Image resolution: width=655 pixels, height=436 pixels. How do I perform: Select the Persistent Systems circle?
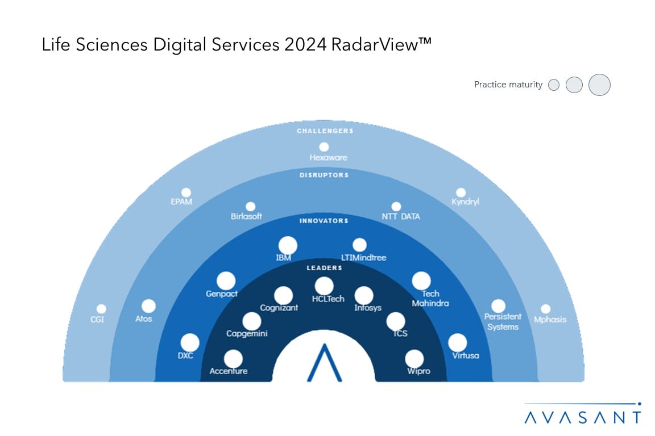pyautogui.click(x=498, y=306)
